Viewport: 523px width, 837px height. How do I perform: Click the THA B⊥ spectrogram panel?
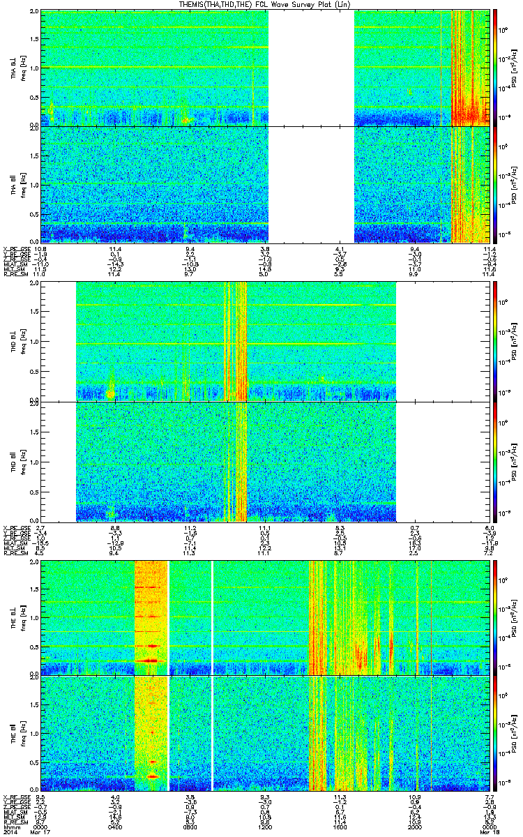(x=265, y=68)
